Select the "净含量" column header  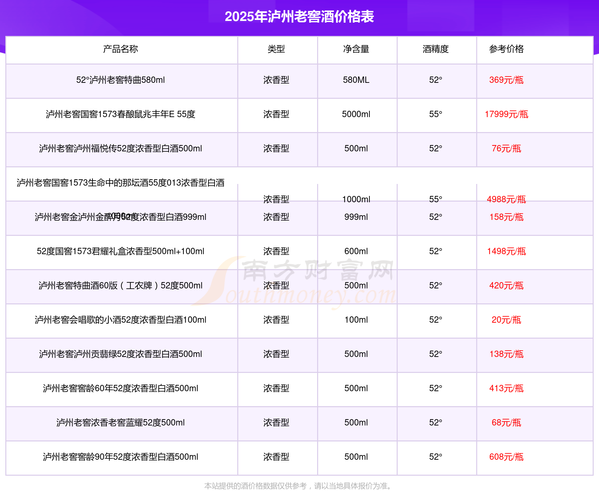(x=356, y=49)
